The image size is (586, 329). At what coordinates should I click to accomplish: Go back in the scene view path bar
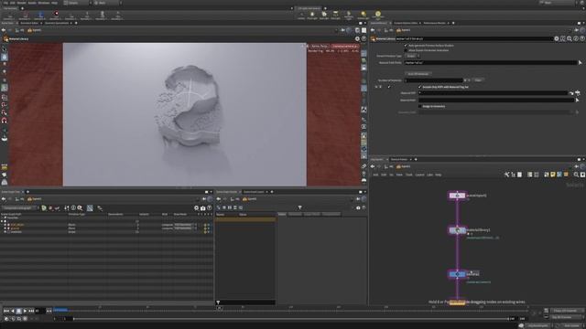click(4, 30)
